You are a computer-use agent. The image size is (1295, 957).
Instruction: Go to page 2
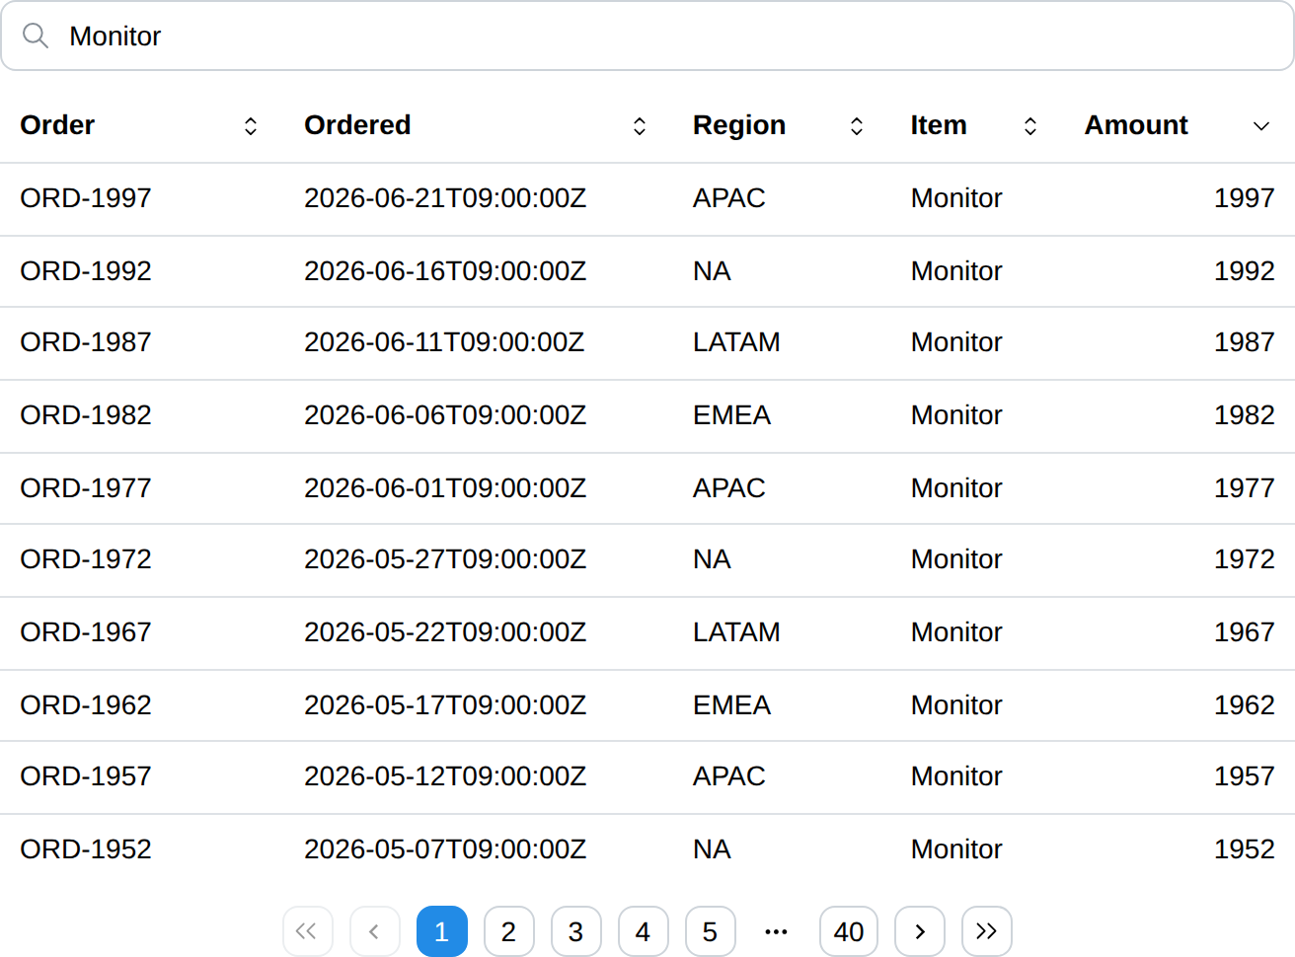pyautogui.click(x=508, y=931)
